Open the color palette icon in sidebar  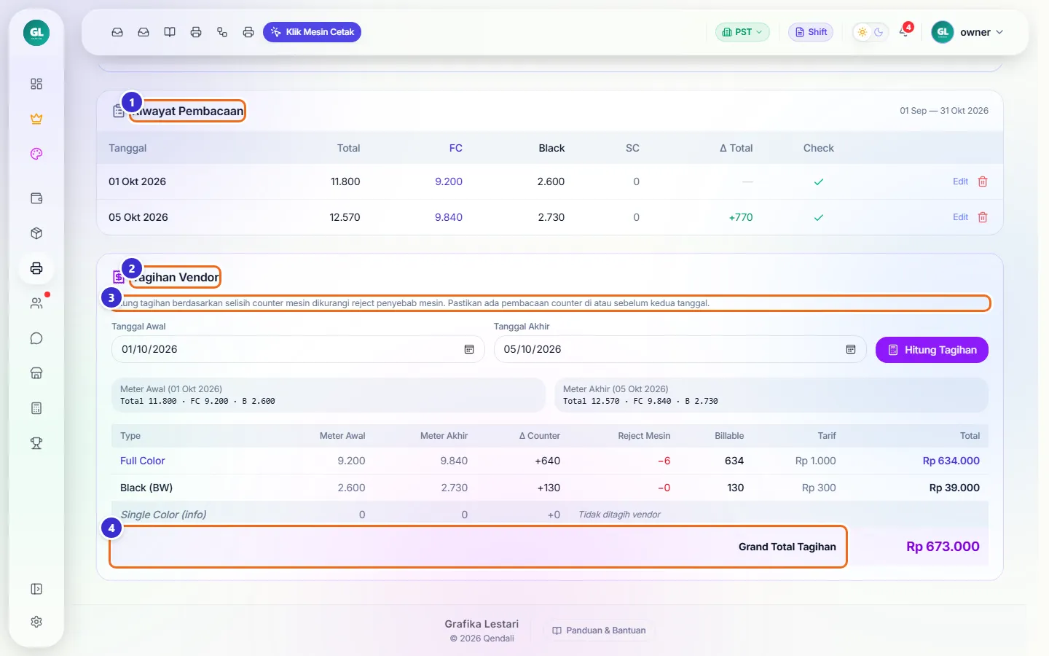(36, 154)
